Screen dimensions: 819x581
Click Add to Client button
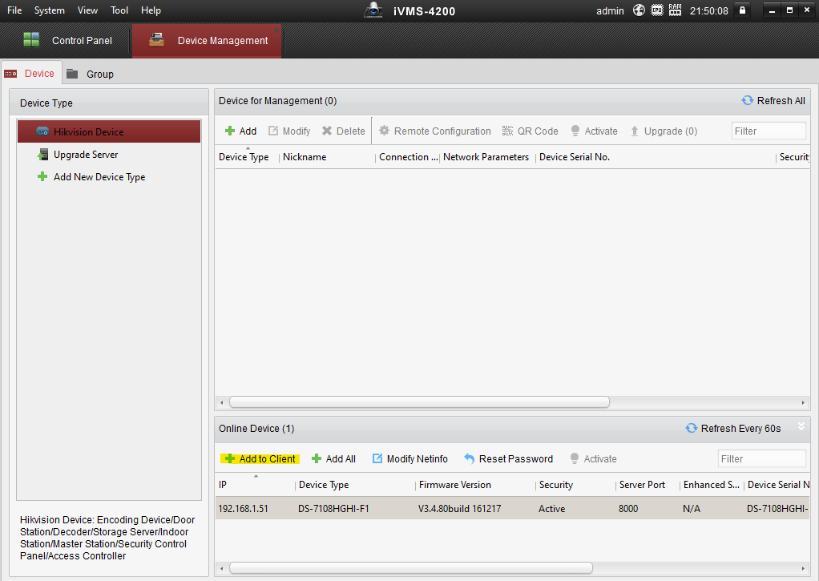point(260,458)
